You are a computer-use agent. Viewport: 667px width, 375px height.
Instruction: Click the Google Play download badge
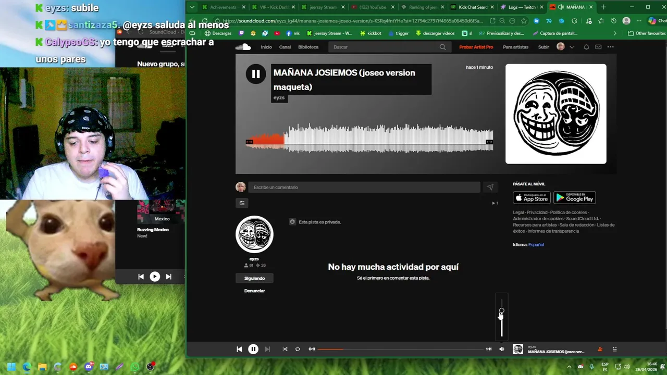[574, 197]
